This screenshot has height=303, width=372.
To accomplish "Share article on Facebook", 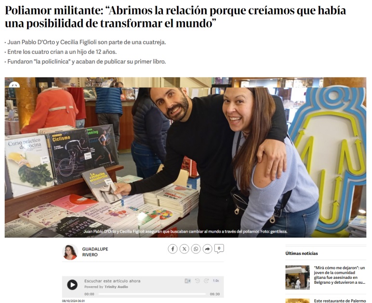I will tap(173, 249).
